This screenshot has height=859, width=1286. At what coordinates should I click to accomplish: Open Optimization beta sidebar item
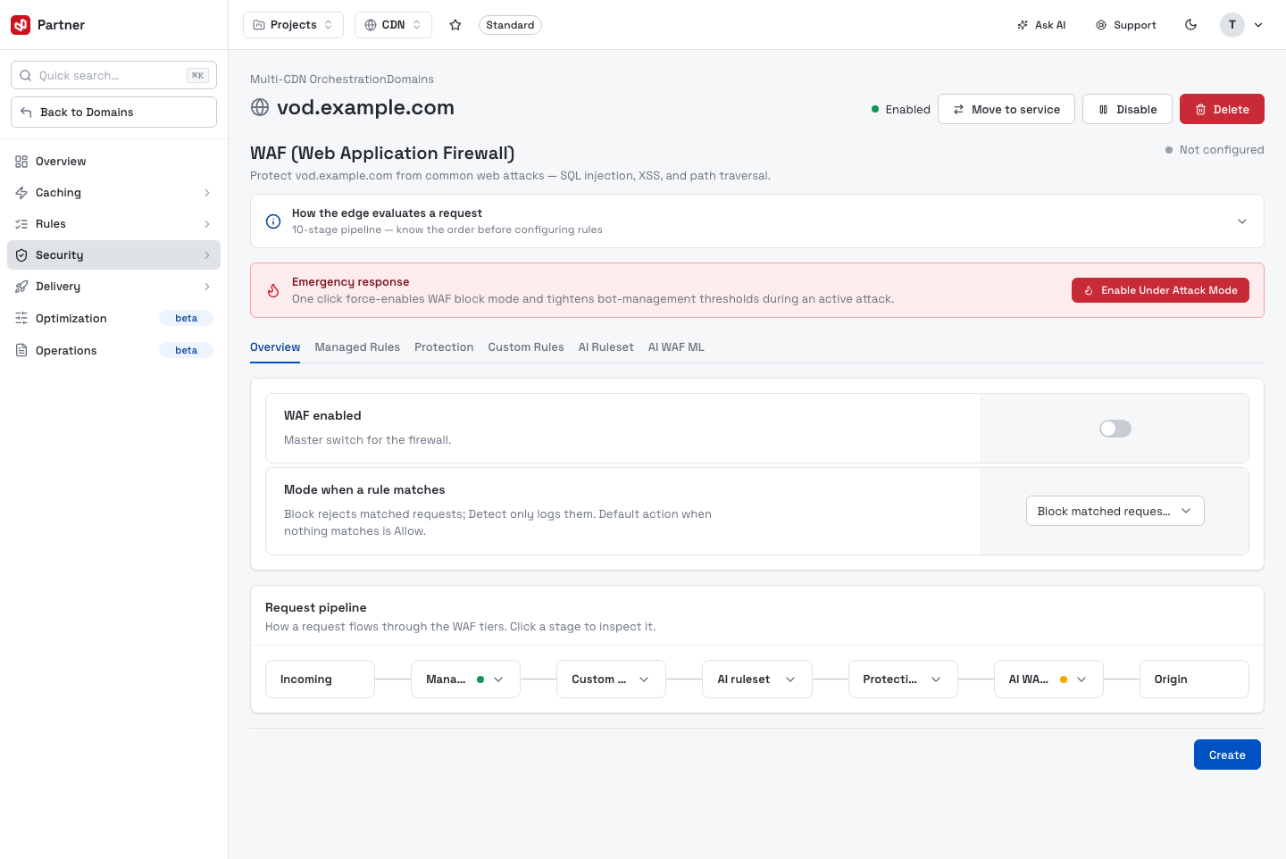pos(113,319)
